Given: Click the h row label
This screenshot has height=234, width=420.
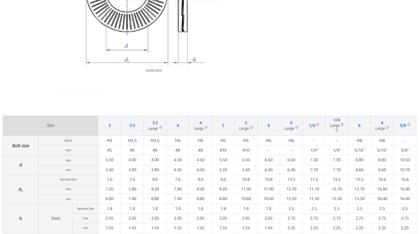Looking at the screenshot, I should [20, 218].
